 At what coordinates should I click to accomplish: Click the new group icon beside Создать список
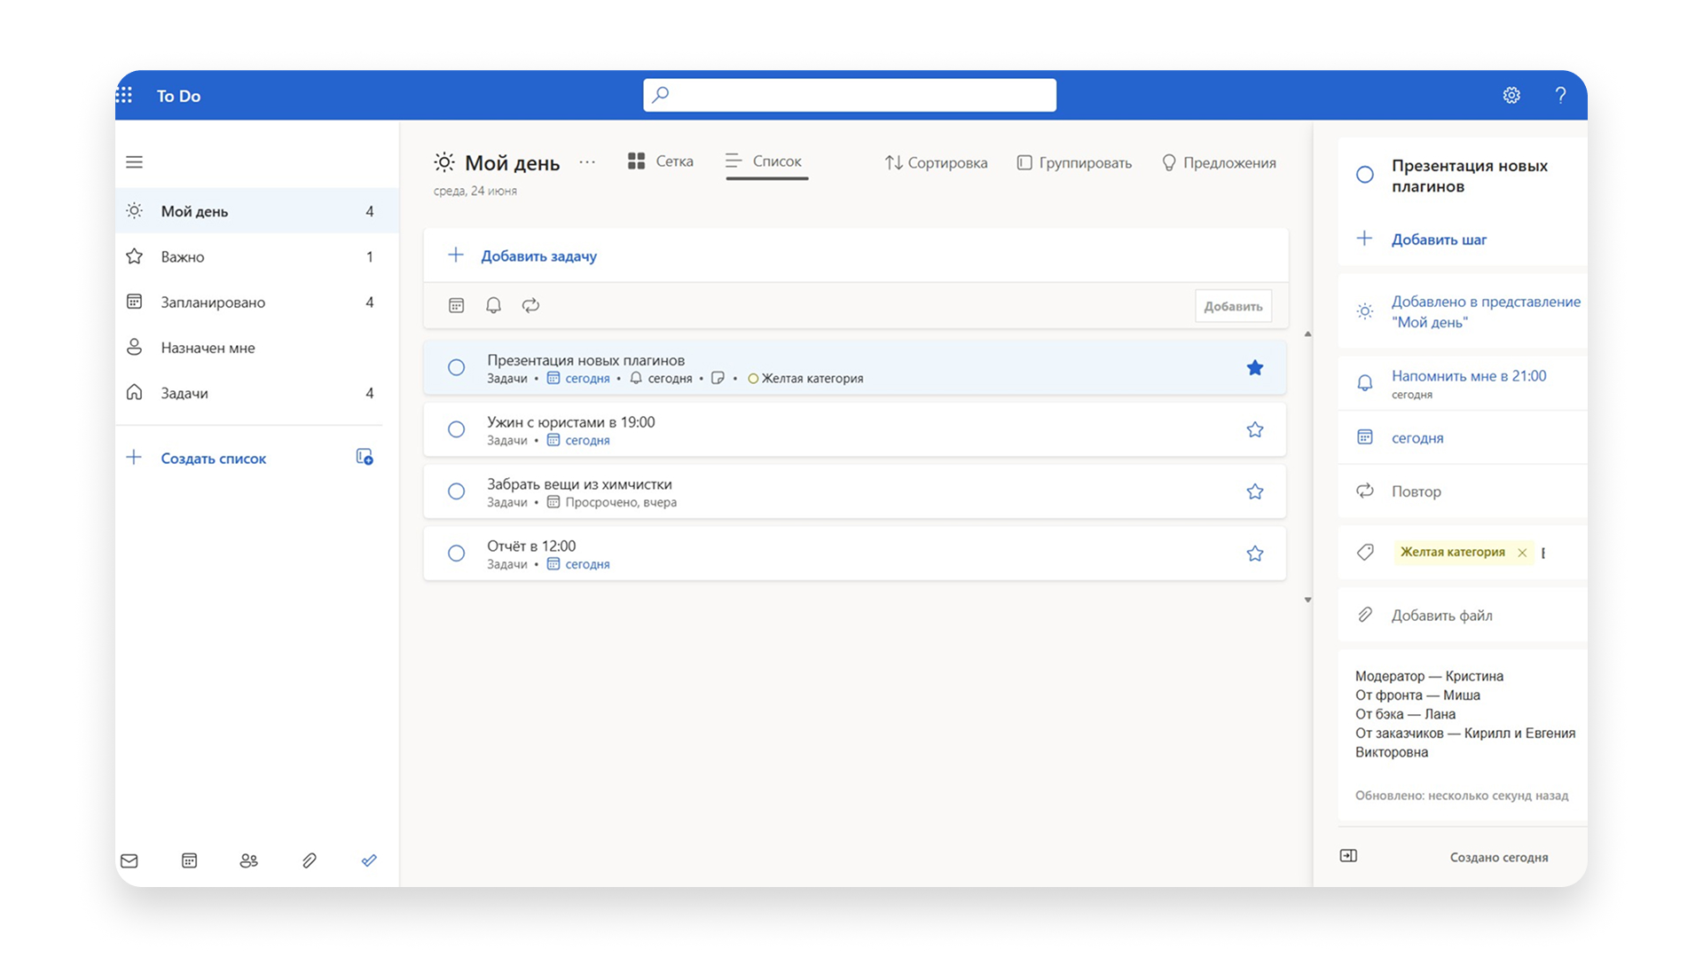coord(365,457)
